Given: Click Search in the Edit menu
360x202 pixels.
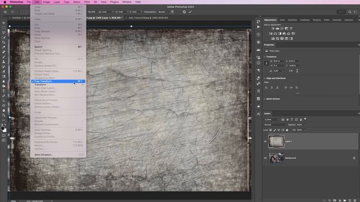Looking at the screenshot, I should (x=58, y=47).
